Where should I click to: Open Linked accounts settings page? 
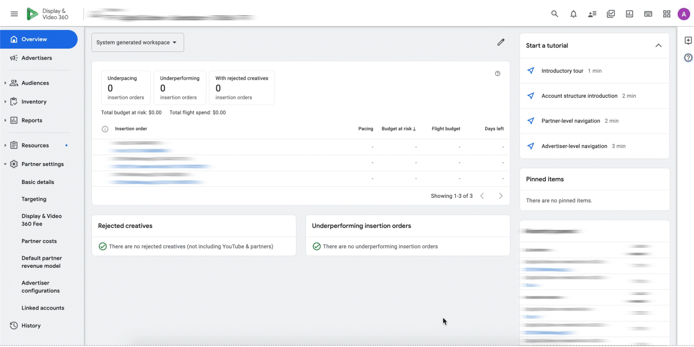(43, 308)
